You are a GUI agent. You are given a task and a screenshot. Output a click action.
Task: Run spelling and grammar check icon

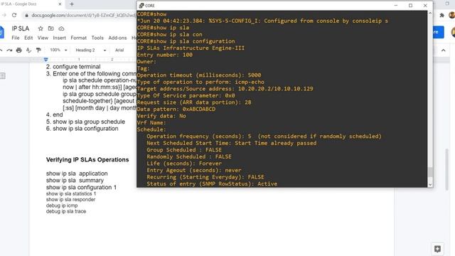pyautogui.click(x=28, y=50)
